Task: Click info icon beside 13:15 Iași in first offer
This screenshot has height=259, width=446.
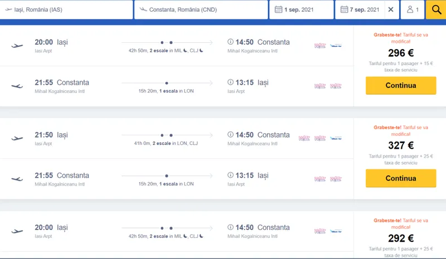Action: pyautogui.click(x=231, y=82)
